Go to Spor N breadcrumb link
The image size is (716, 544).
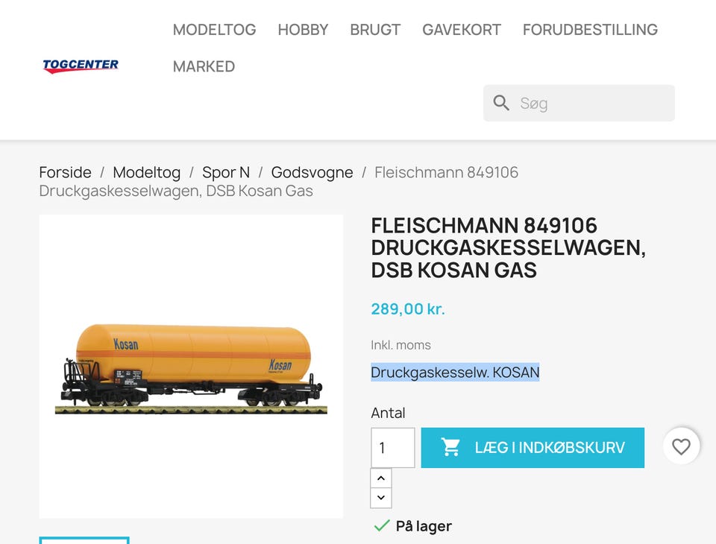point(226,172)
